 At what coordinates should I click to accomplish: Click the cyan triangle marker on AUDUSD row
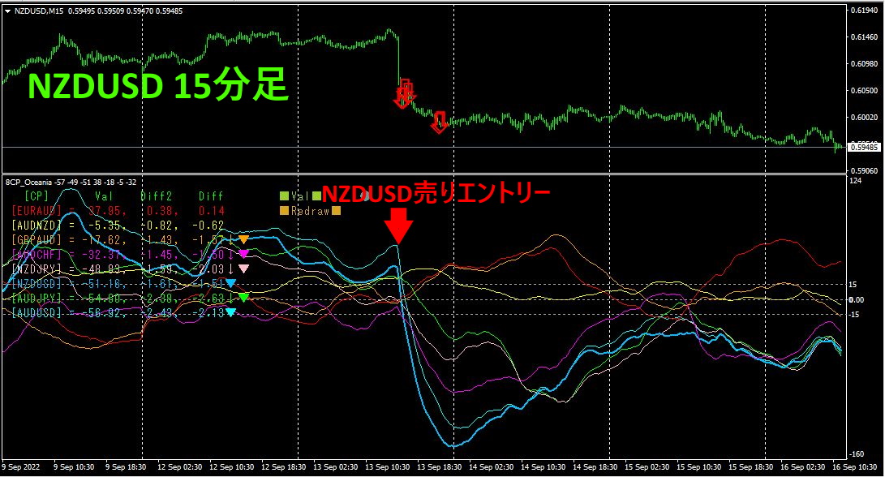[x=230, y=313]
